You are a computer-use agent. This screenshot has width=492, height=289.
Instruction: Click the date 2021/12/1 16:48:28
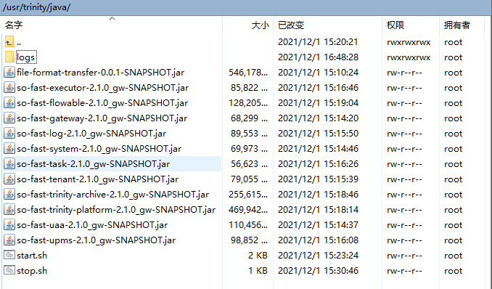(x=318, y=57)
